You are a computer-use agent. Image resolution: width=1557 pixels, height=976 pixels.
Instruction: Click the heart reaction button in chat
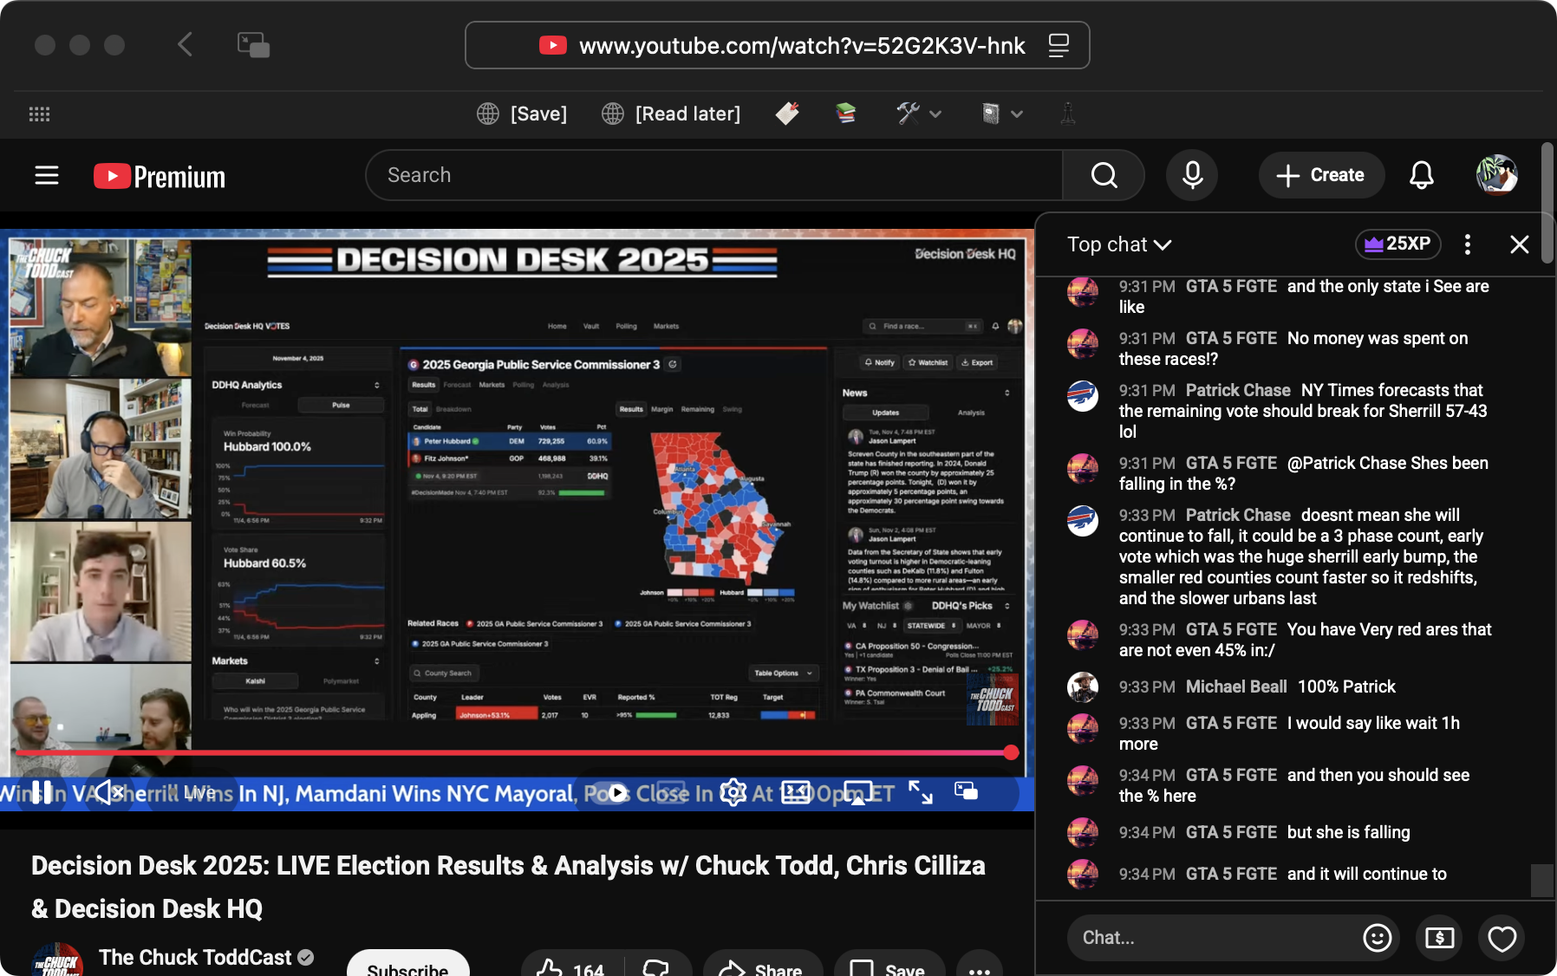(1502, 938)
